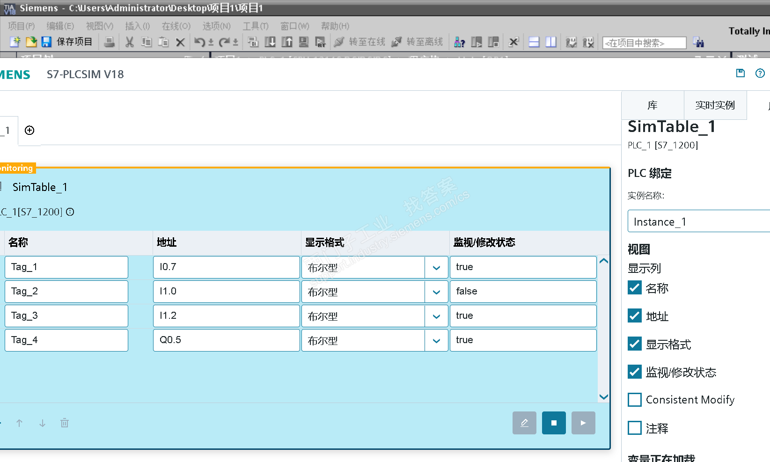Uncheck the 监视/修改状态 column checkbox

(x=635, y=372)
